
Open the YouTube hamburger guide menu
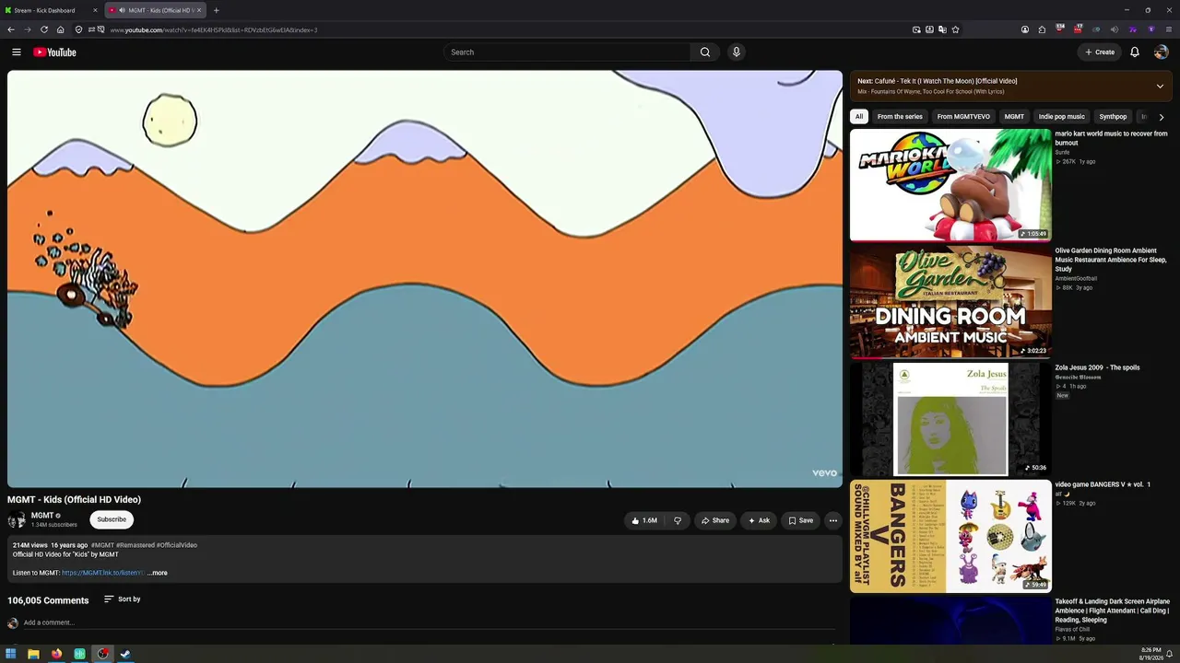[16, 52]
